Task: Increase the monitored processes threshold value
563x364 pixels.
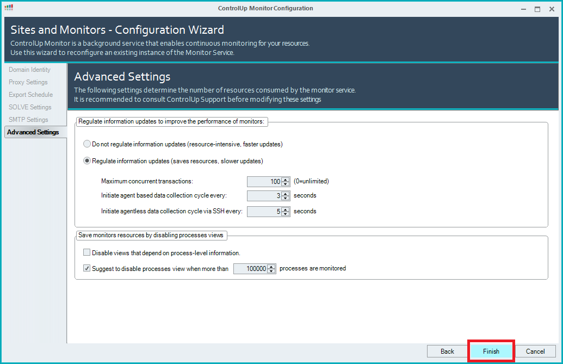Action: point(271,266)
